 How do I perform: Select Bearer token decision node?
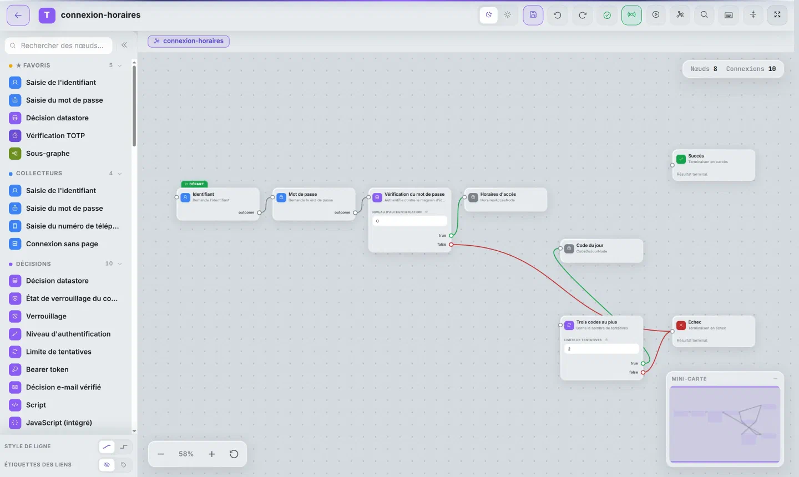pos(65,369)
